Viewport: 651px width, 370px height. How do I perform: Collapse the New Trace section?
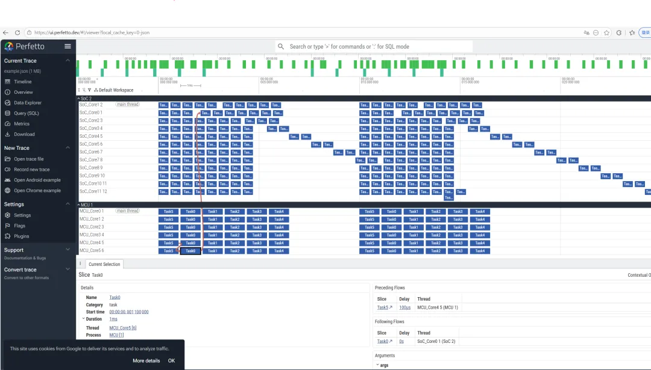pyautogui.click(x=68, y=148)
